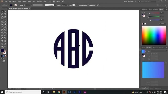Select the Type tool

pos(2,19)
